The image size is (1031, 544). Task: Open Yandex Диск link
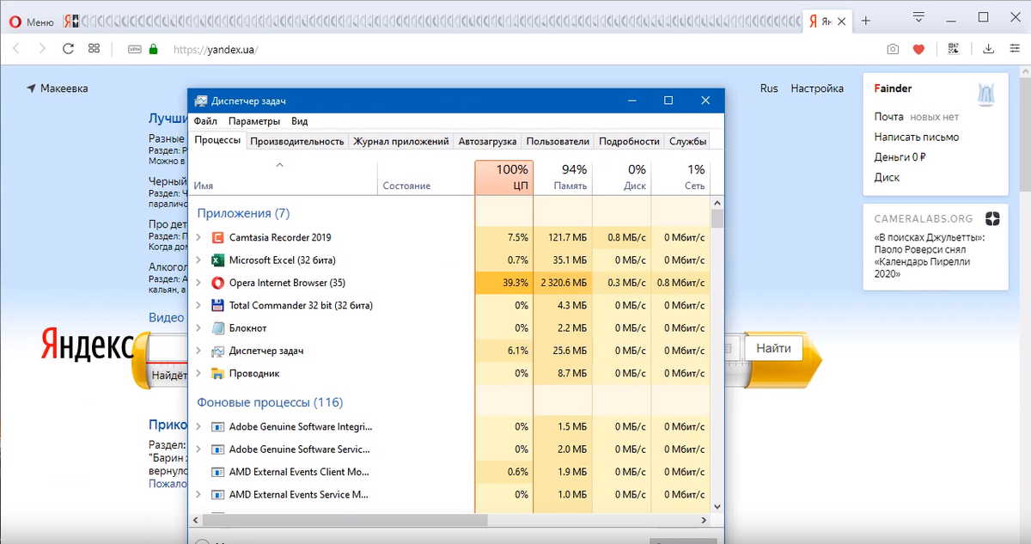887,177
